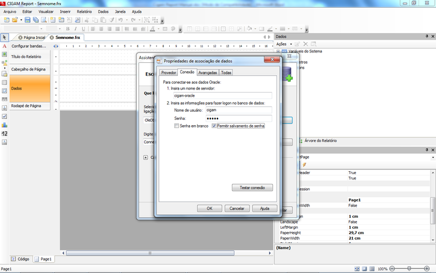Expand the plus section in Assistente window

[x=145, y=158]
